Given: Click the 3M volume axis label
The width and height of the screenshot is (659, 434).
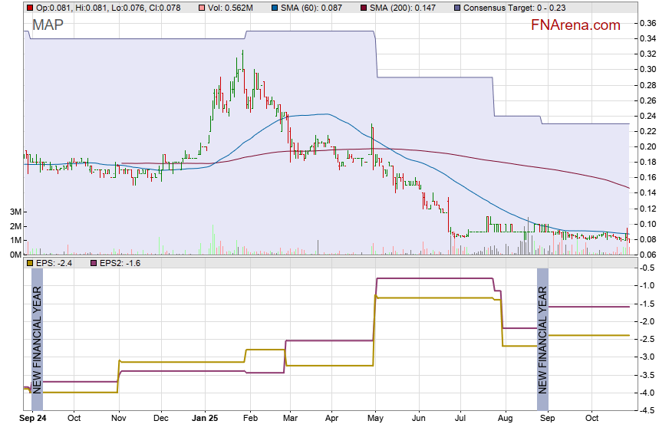Looking at the screenshot, I should (x=15, y=212).
